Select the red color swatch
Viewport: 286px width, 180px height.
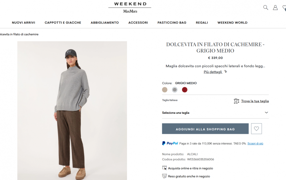185,90
